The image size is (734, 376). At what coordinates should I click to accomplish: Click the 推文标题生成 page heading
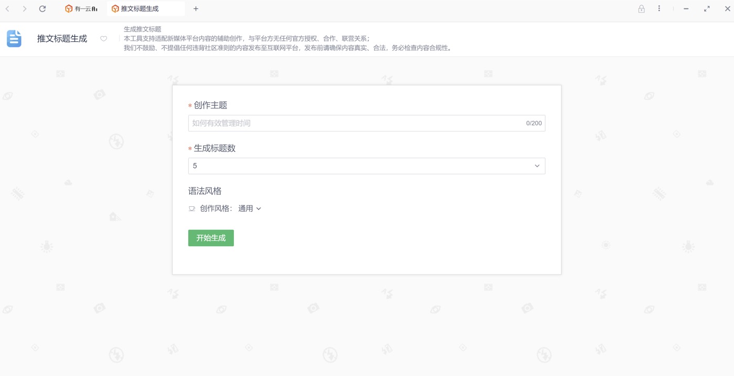point(62,39)
